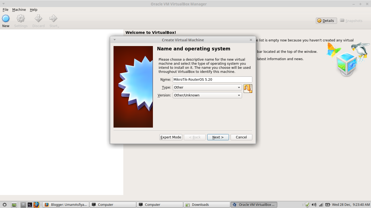Switch to the Snapshots view
The width and height of the screenshot is (371, 208).
point(351,21)
